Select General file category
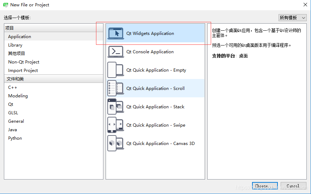Viewport: 311px width, 194px height. 54,121
